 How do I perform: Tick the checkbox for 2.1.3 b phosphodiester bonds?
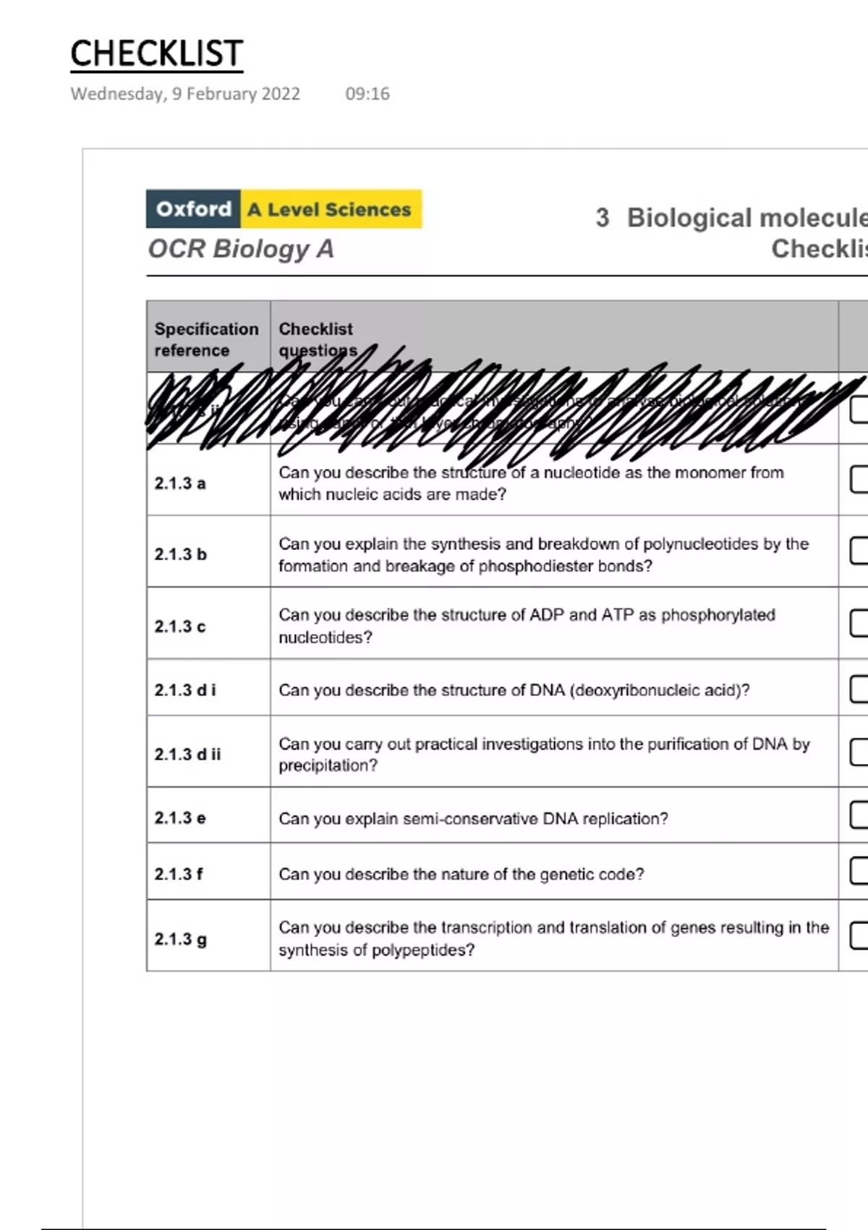pos(860,551)
